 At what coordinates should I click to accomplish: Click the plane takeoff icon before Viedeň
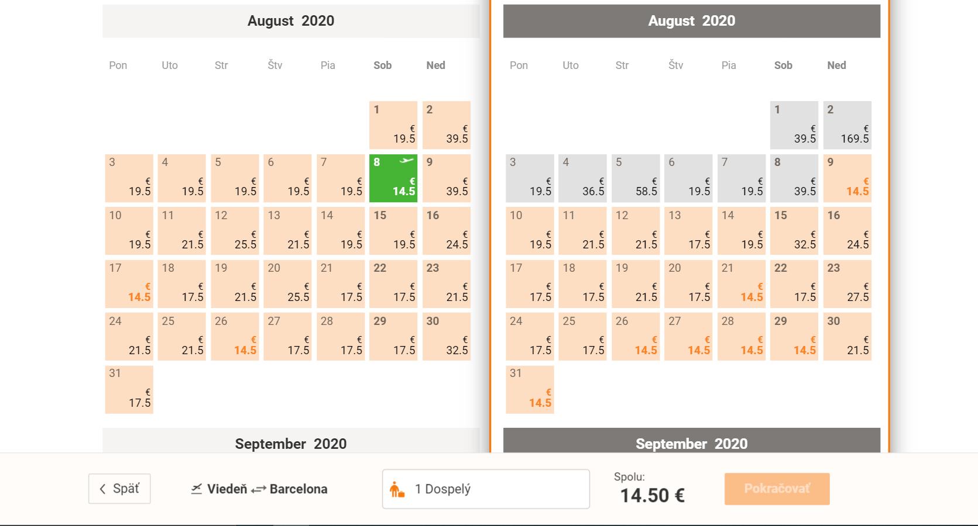pyautogui.click(x=197, y=489)
